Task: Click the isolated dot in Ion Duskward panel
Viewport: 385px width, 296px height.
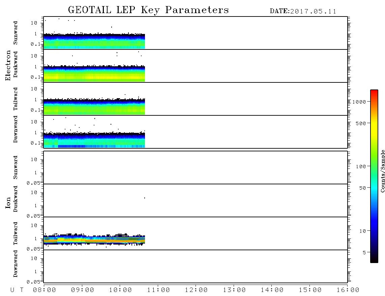Action: click(145, 198)
